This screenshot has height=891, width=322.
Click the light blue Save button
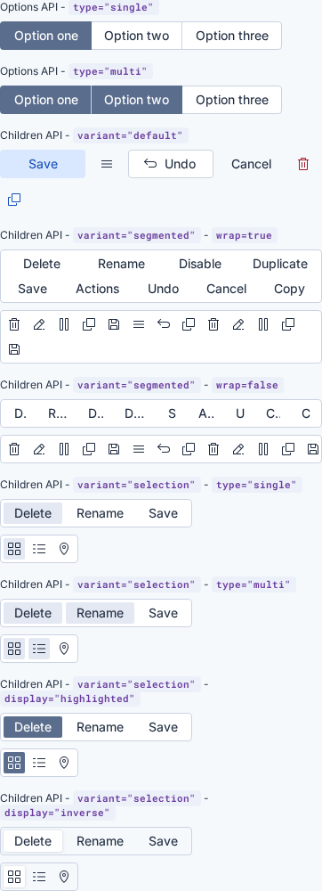coord(43,164)
